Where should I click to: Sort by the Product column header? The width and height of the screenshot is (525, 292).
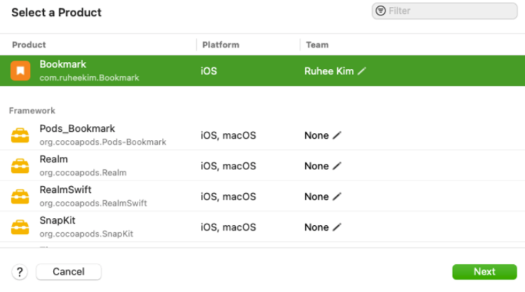tap(29, 45)
